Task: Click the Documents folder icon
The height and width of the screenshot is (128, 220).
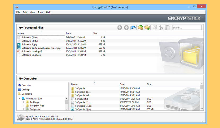Action: click(19, 94)
